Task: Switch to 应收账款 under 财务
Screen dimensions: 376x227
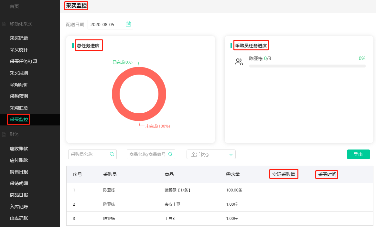Action: (x=18, y=148)
